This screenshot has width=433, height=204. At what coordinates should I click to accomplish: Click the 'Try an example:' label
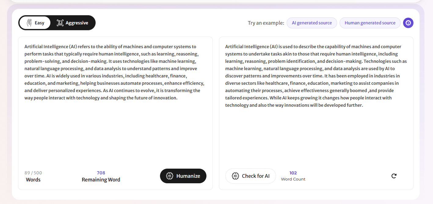pos(266,23)
